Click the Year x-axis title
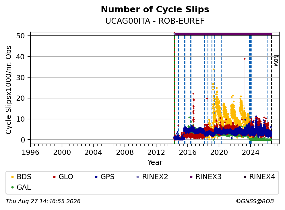 click(x=155, y=162)
